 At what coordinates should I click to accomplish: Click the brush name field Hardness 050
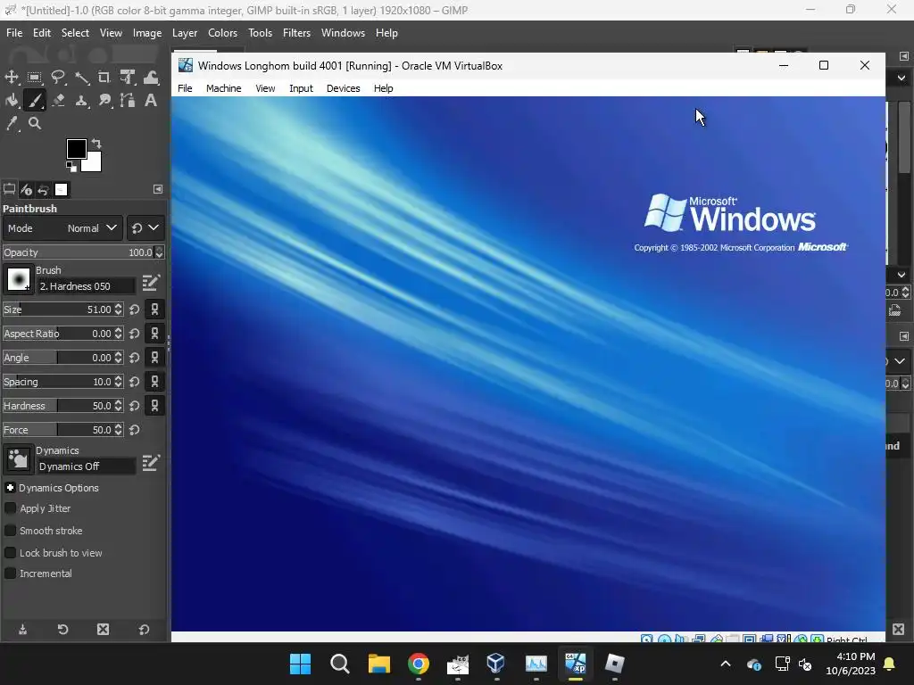[86, 286]
